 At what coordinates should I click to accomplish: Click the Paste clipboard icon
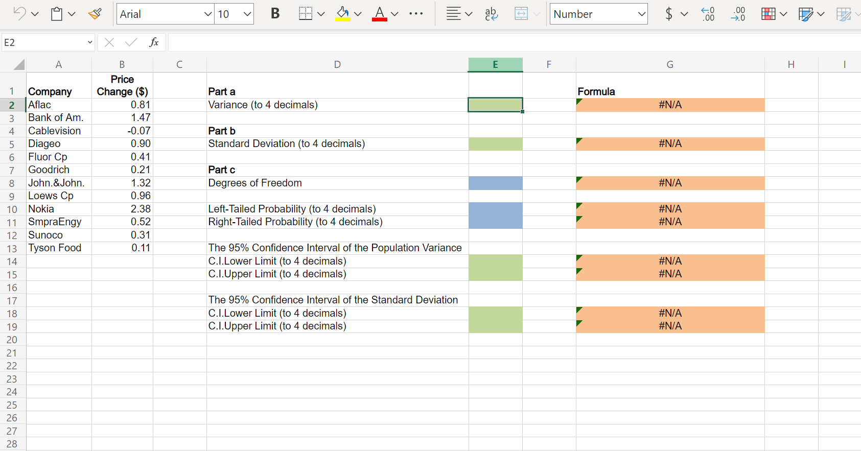57,14
